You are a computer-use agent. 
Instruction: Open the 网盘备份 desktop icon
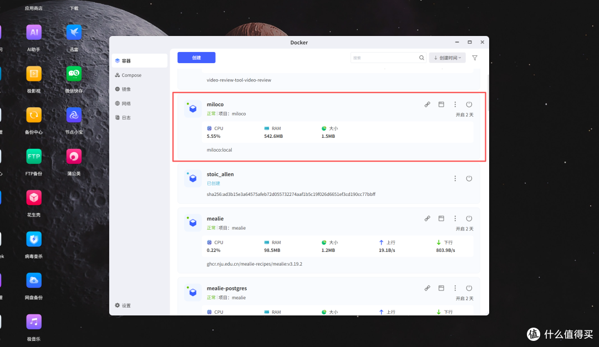coord(34,281)
